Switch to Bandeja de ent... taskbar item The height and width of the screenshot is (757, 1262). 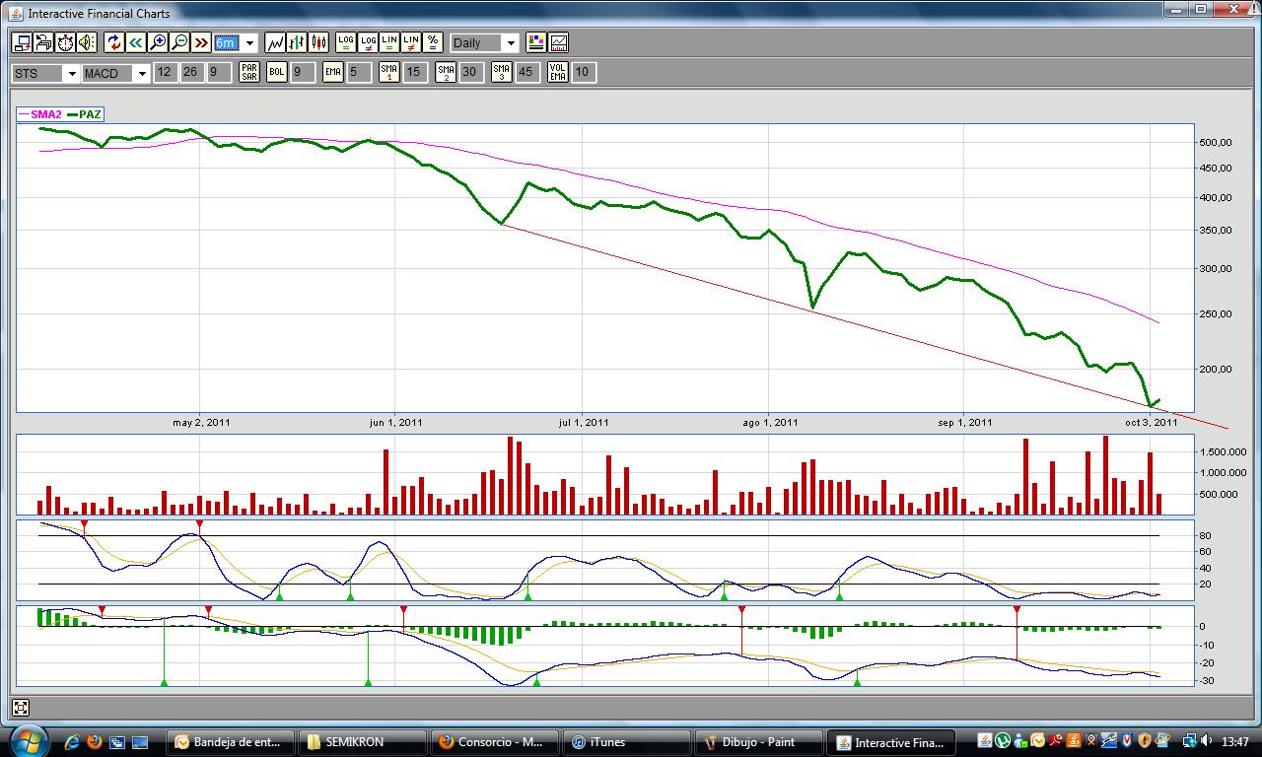(x=232, y=742)
